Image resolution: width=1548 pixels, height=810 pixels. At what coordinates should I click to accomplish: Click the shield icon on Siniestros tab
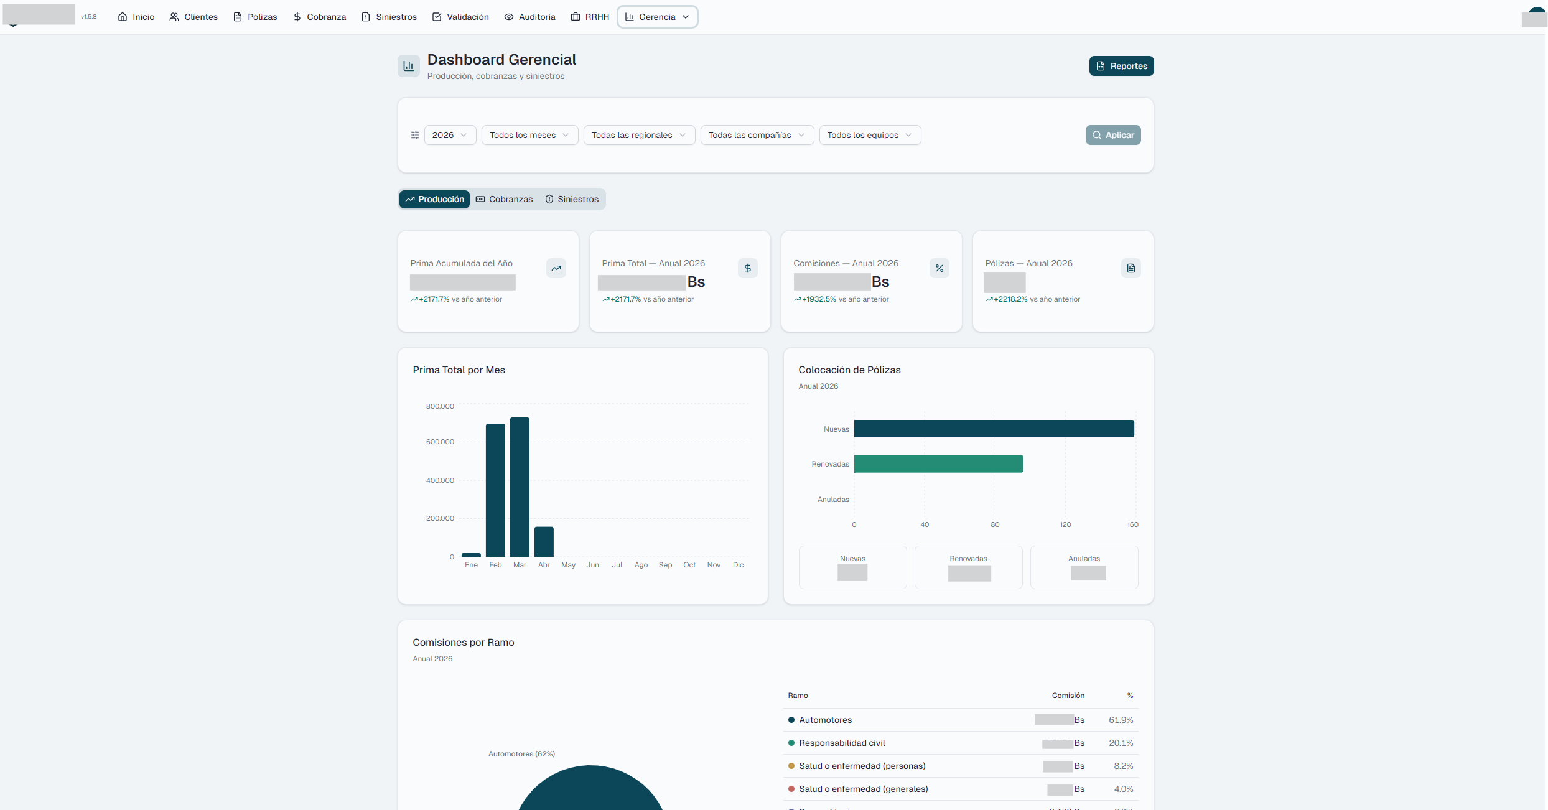[549, 199]
